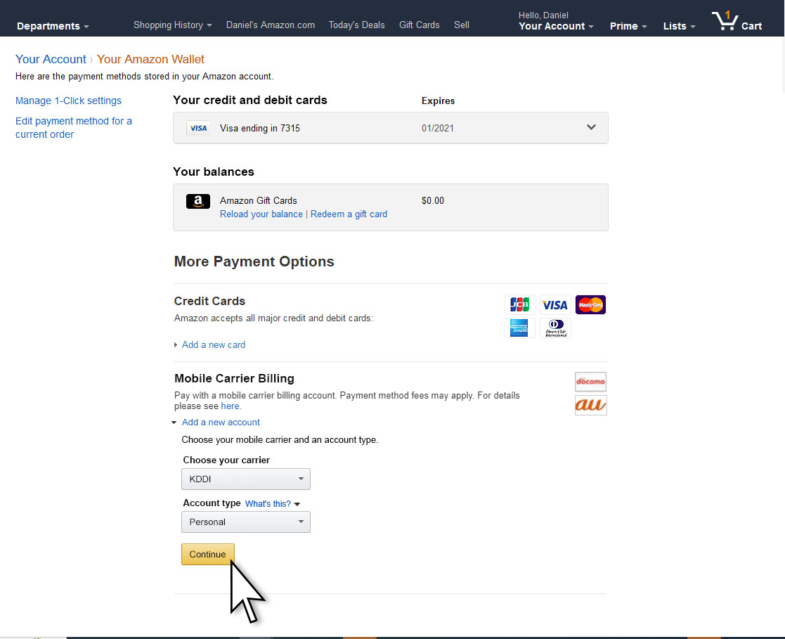Image resolution: width=785 pixels, height=639 pixels.
Task: Open the Account type dropdown
Action: (x=245, y=522)
